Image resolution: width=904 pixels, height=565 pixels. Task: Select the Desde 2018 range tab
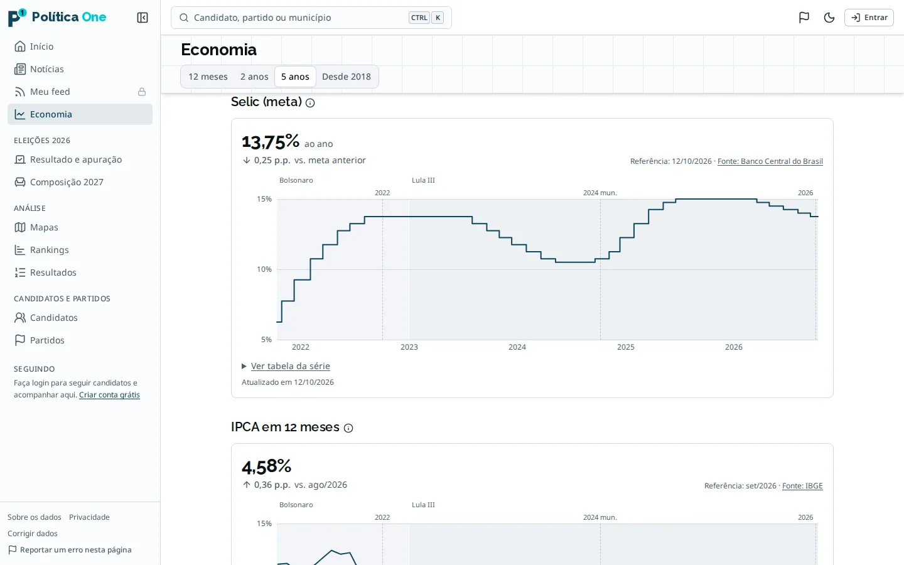pyautogui.click(x=347, y=77)
